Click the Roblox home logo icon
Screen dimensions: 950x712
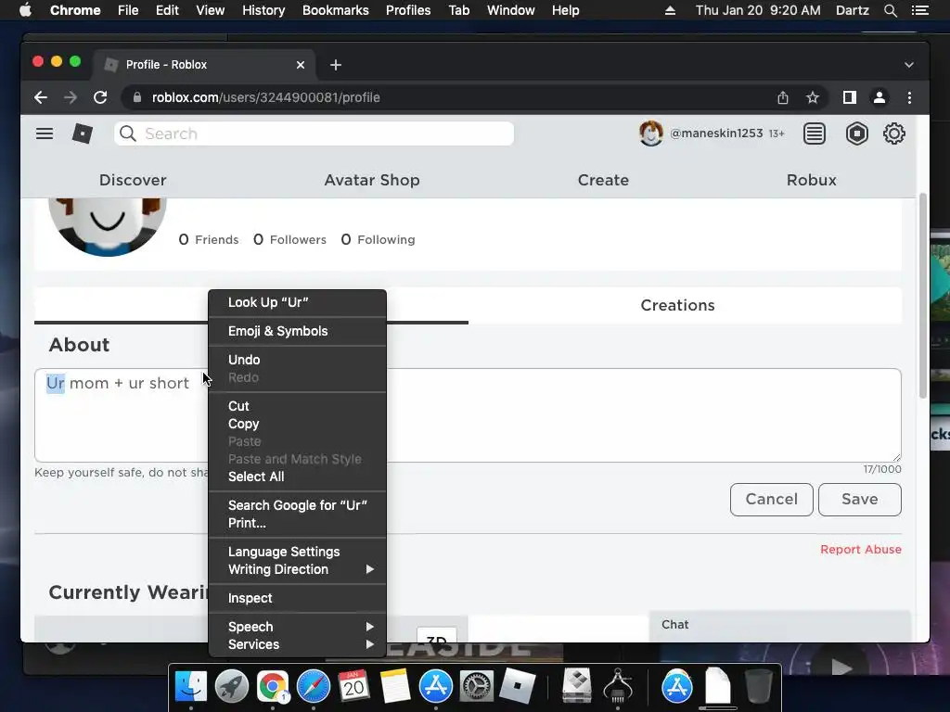[83, 133]
